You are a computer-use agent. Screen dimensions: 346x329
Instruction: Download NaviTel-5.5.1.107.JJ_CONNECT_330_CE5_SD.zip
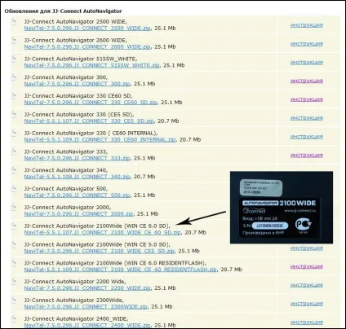click(x=89, y=121)
